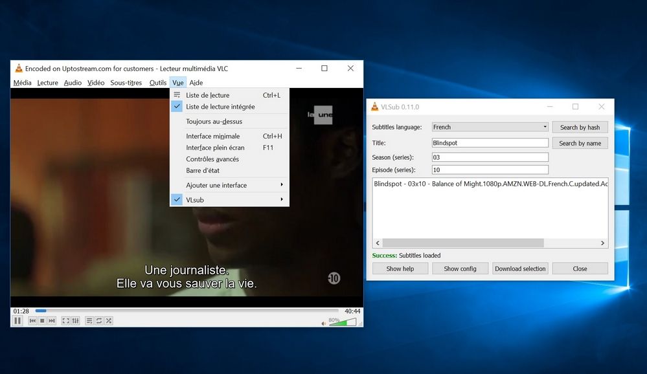Image resolution: width=647 pixels, height=374 pixels.
Task: Open Subtitles language French dropdown
Action: pos(490,127)
